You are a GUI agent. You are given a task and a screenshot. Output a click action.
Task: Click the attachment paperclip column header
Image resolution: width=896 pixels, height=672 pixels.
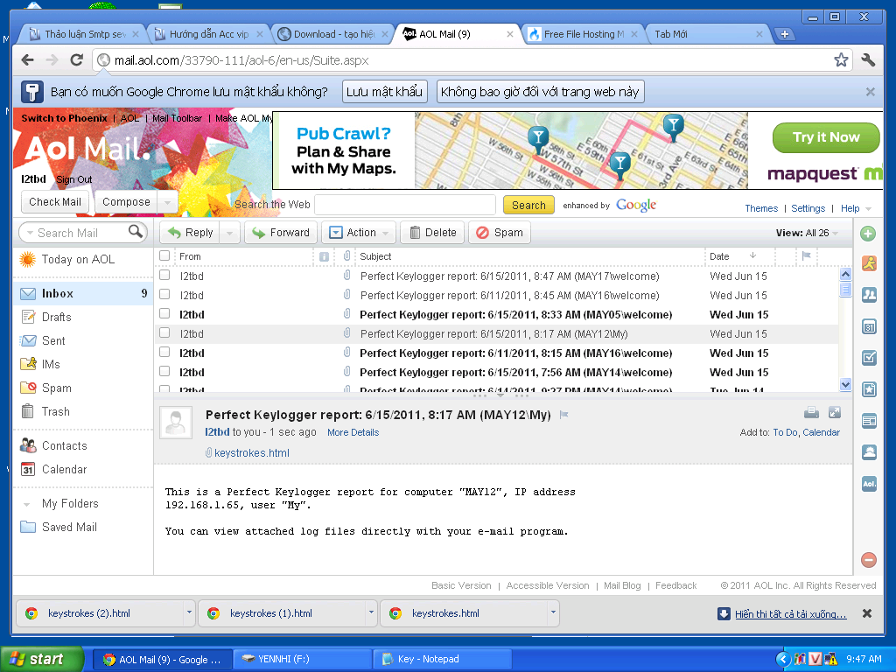point(346,256)
